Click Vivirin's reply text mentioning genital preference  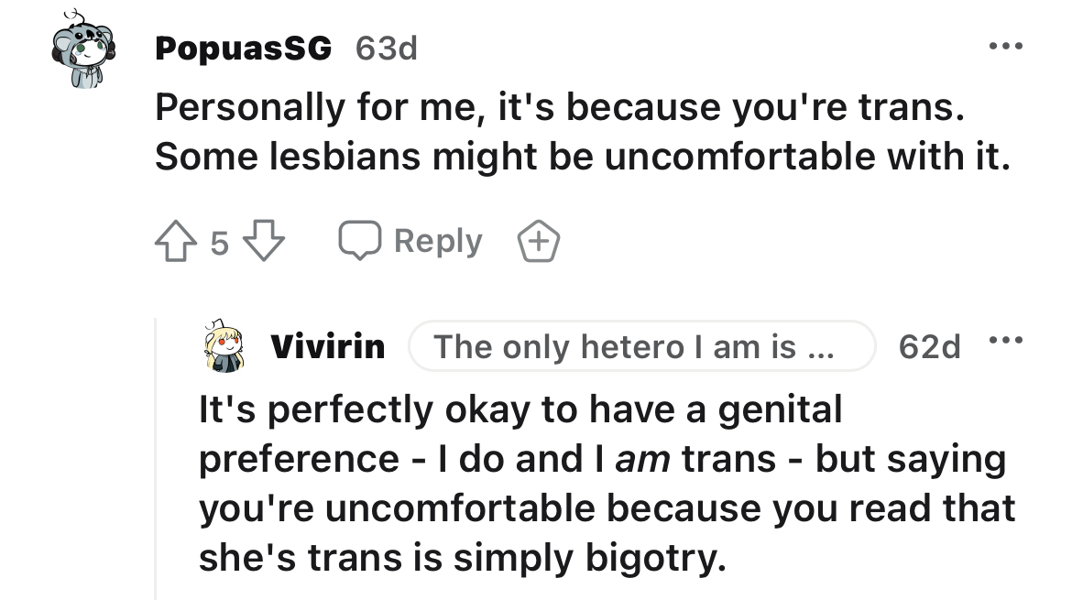(x=607, y=484)
